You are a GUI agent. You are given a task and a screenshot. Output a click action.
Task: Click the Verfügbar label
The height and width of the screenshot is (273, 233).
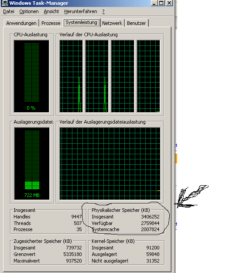pos(102,223)
